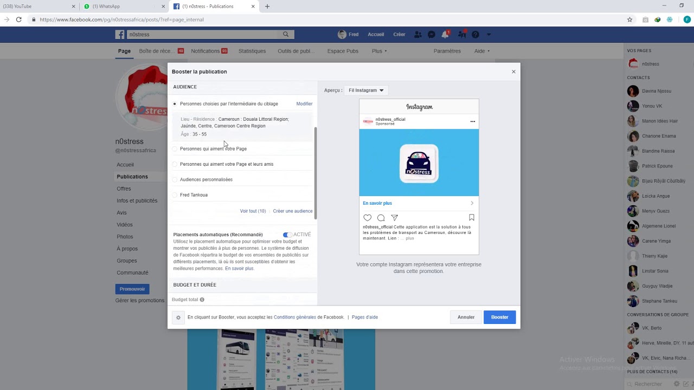Select people who like Page and their friends

coord(175,164)
